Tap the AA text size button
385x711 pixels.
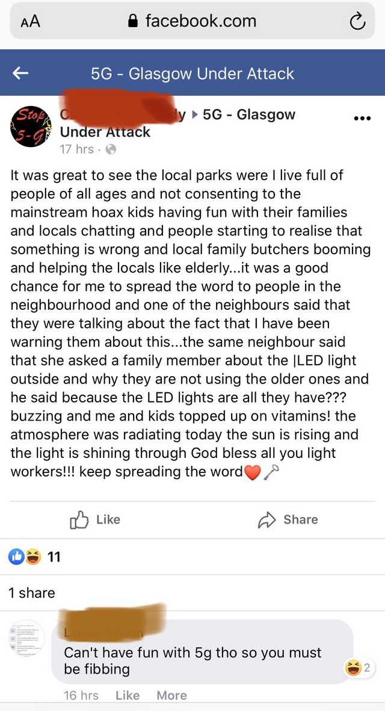30,22
